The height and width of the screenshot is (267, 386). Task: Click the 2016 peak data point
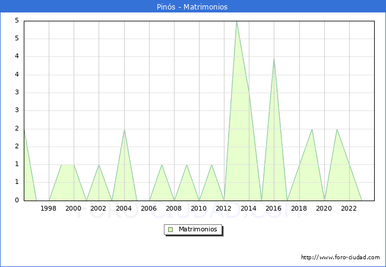[x=274, y=58]
